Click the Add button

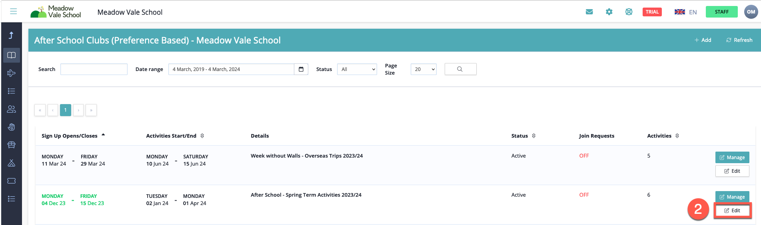pos(703,40)
